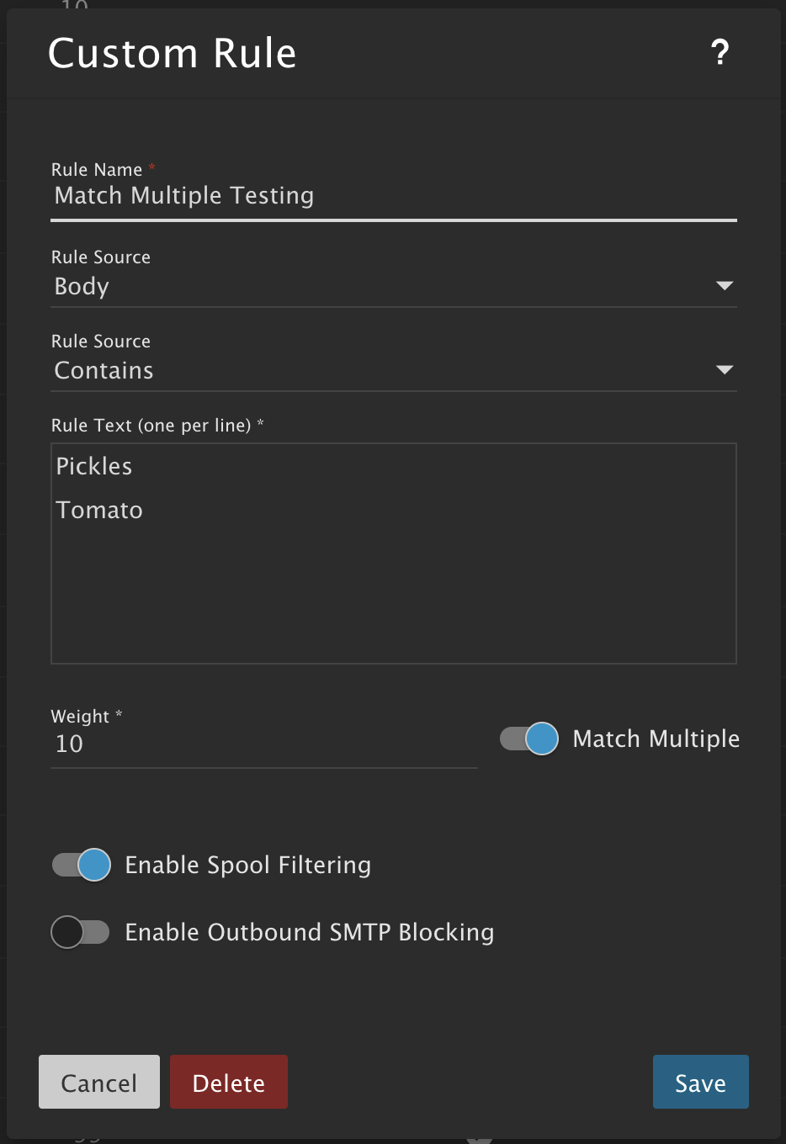The height and width of the screenshot is (1144, 786).
Task: Place cursor on the Pickles line
Action: click(94, 467)
